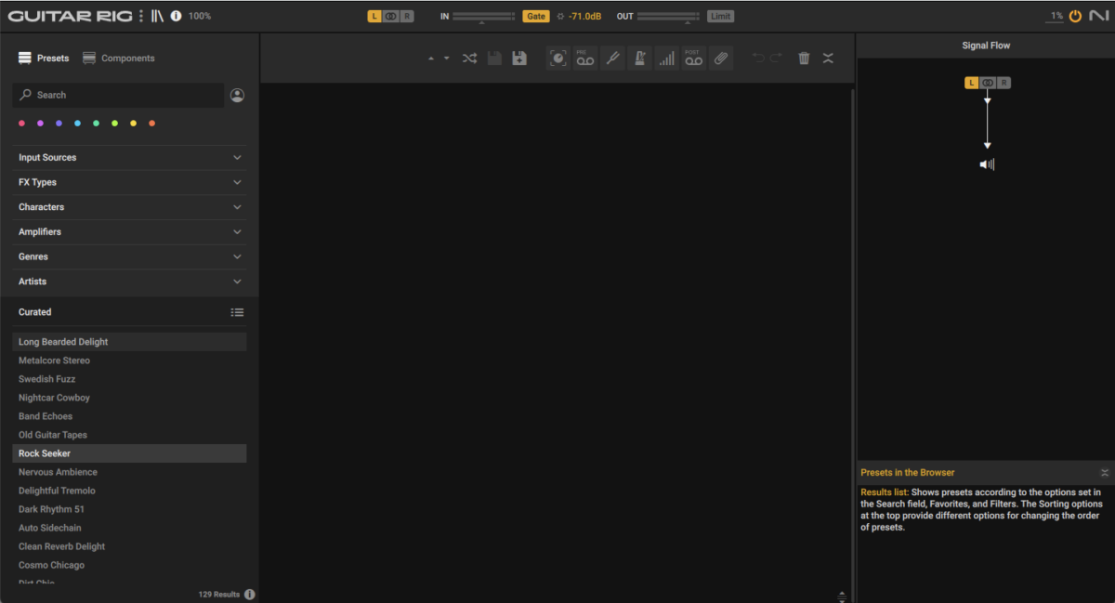Expand the Input Sources filter
The height and width of the screenshot is (603, 1115).
(130, 158)
